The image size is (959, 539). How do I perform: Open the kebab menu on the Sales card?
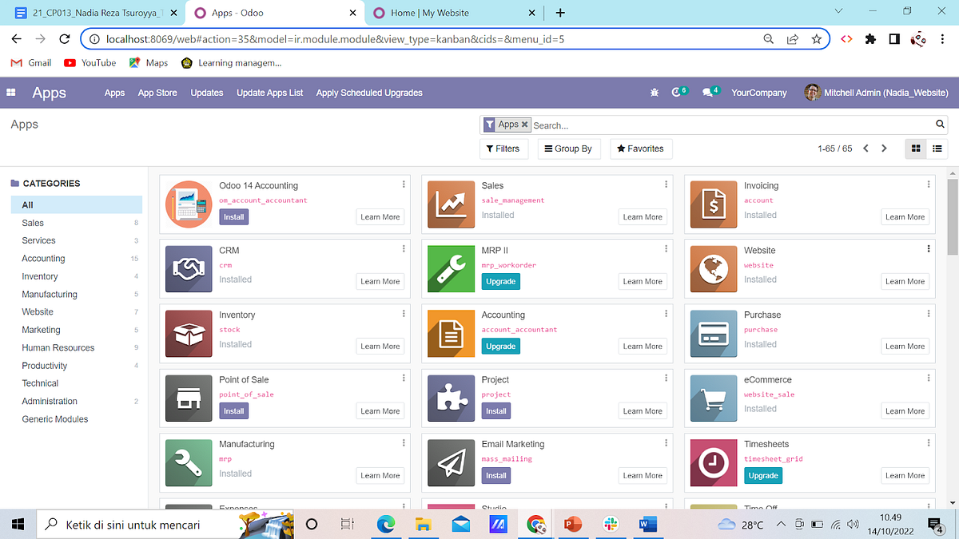[666, 185]
